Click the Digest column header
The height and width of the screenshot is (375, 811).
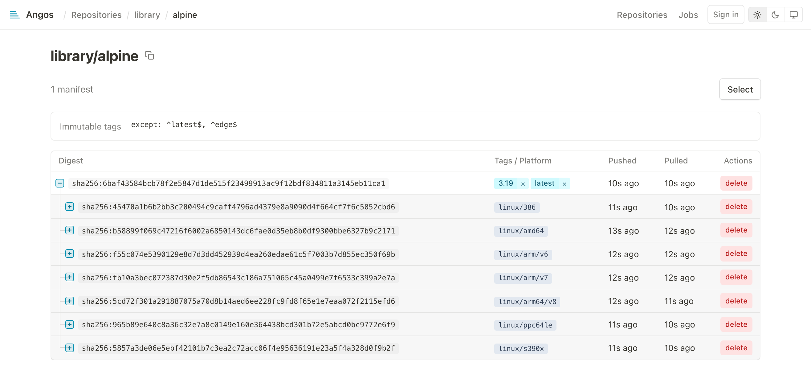tap(71, 161)
